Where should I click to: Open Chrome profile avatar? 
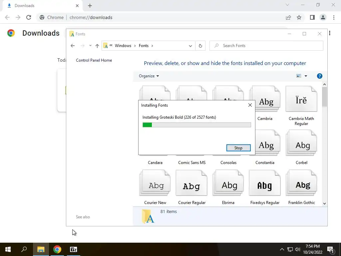click(323, 17)
